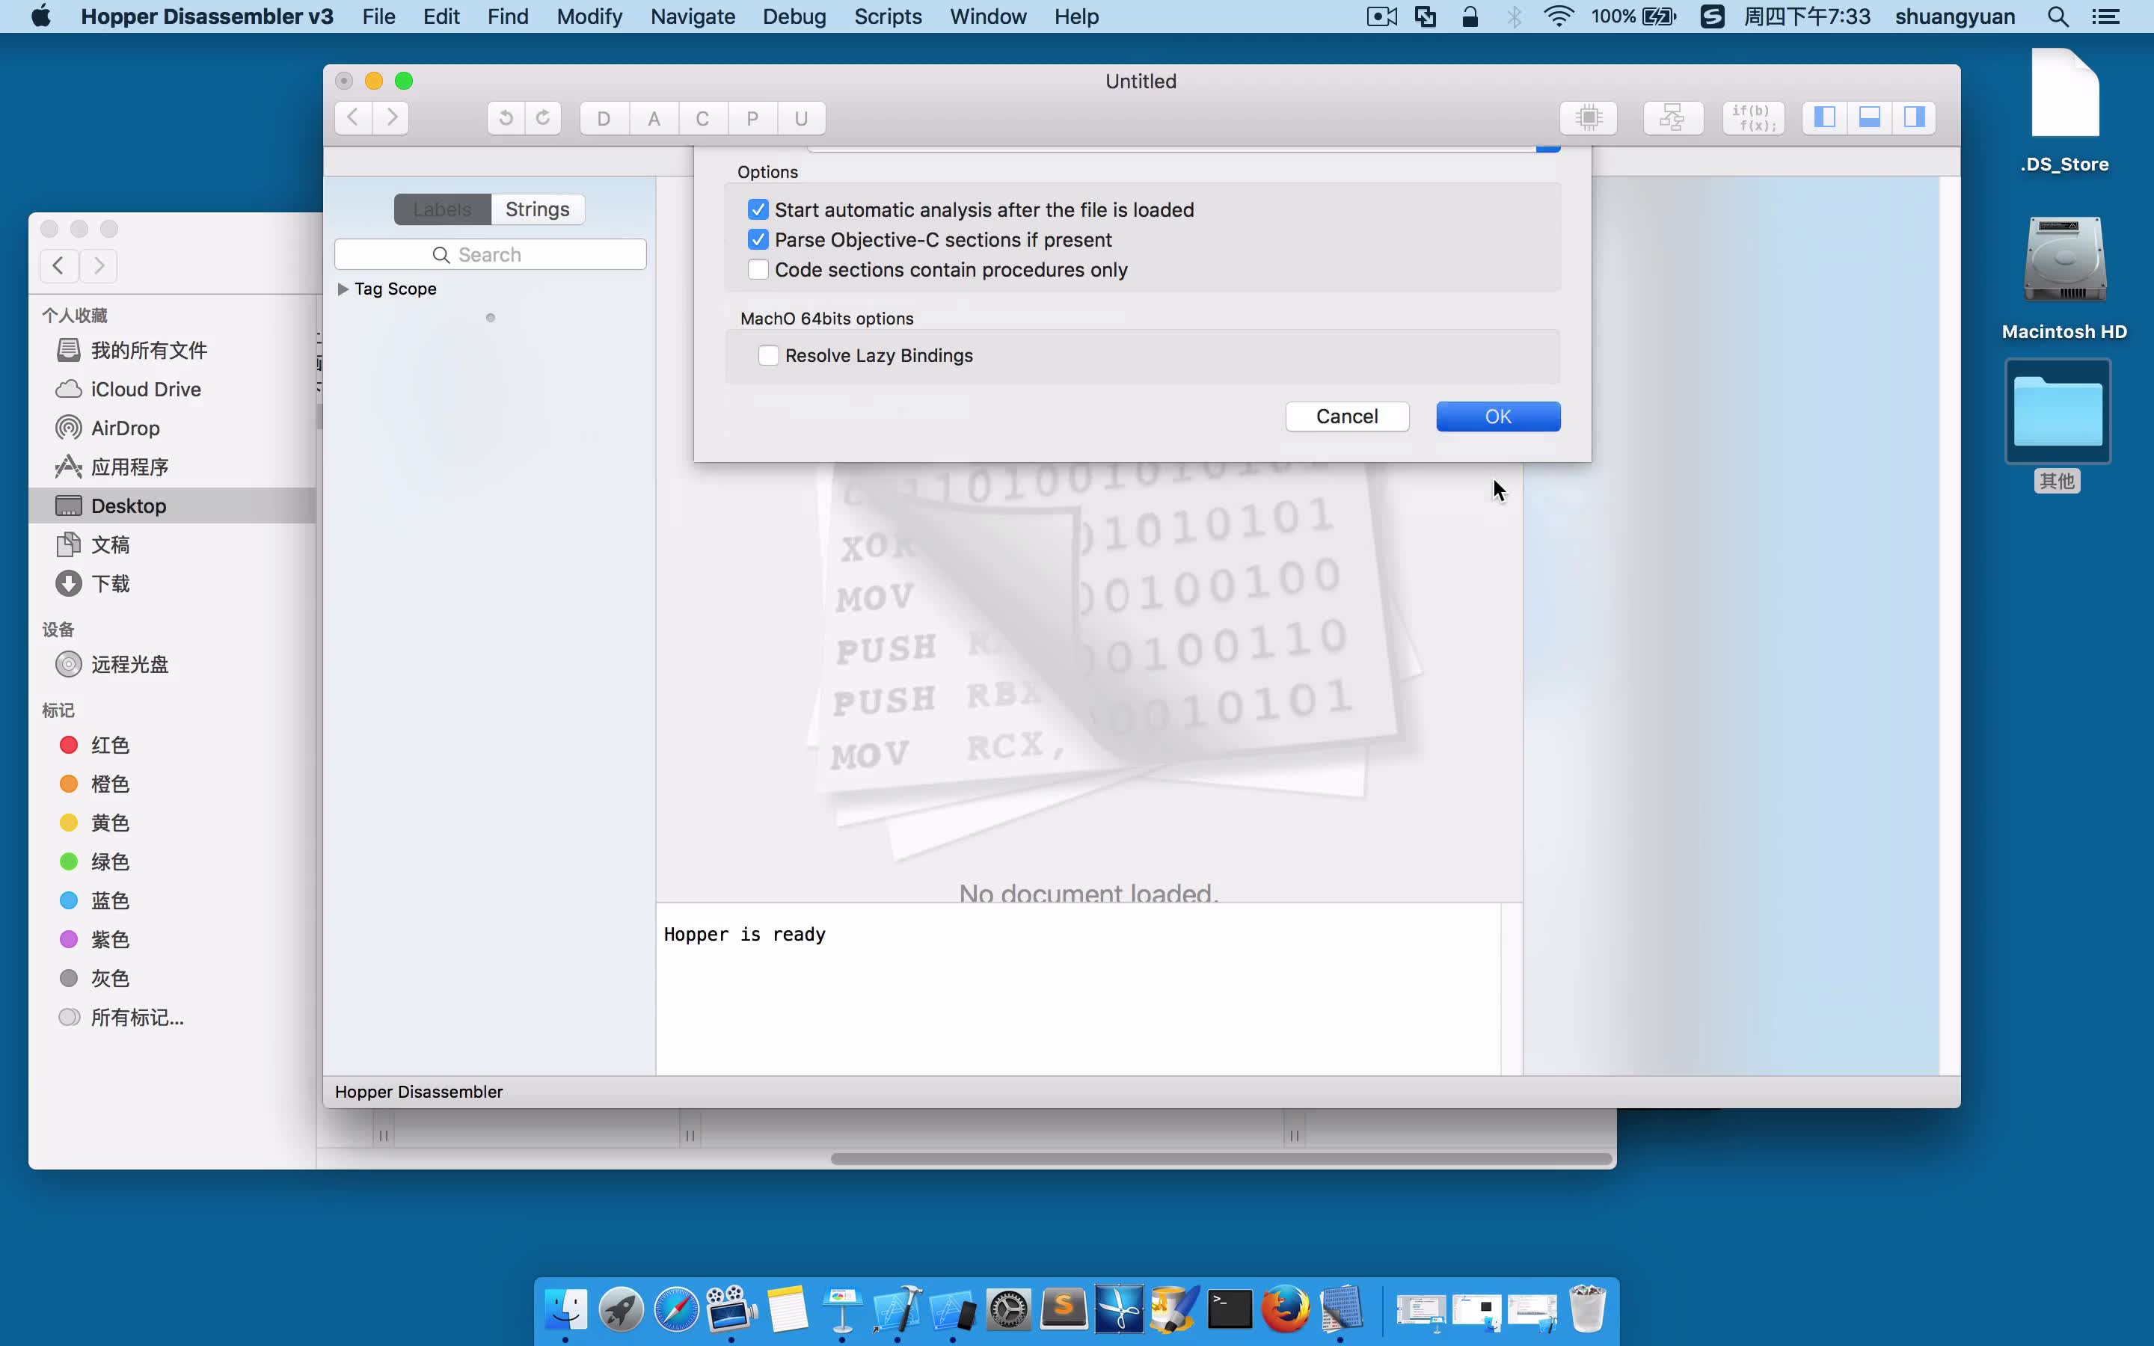Toggle Resolve Lazy Bindings option
This screenshot has width=2154, height=1346.
769,355
